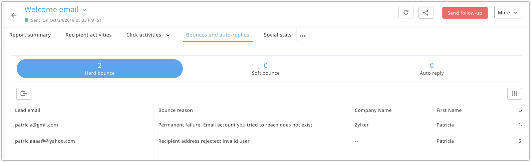Select the Bounces and auto-replies tab
This screenshot has width=531, height=162.
pyautogui.click(x=217, y=35)
